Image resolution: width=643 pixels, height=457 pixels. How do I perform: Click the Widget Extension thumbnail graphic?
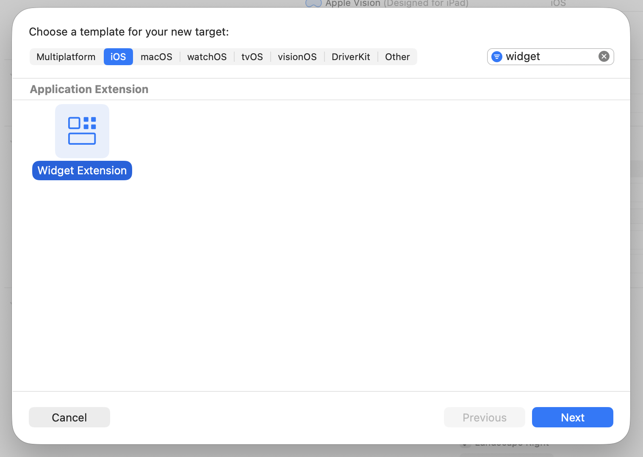(82, 131)
